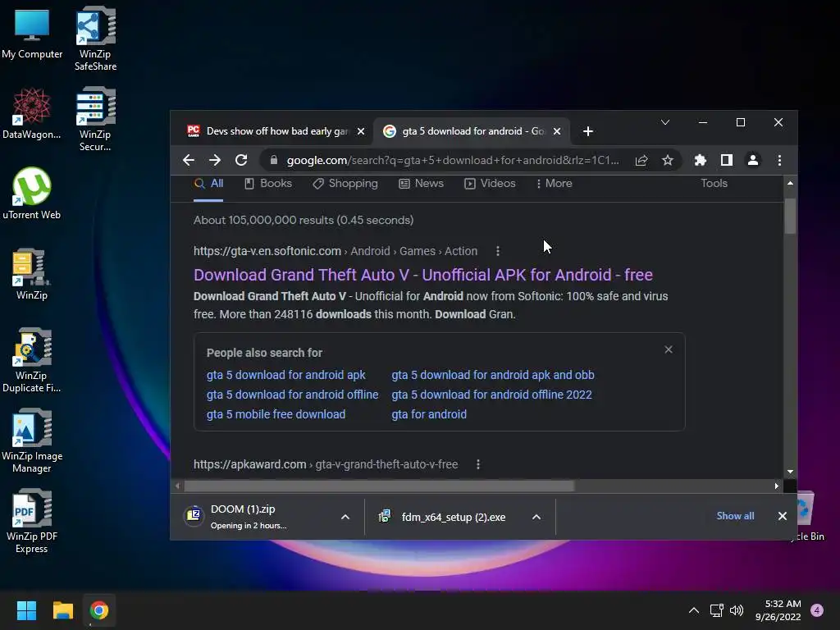Select the My Computer desktop icon
840x630 pixels.
tap(32, 33)
